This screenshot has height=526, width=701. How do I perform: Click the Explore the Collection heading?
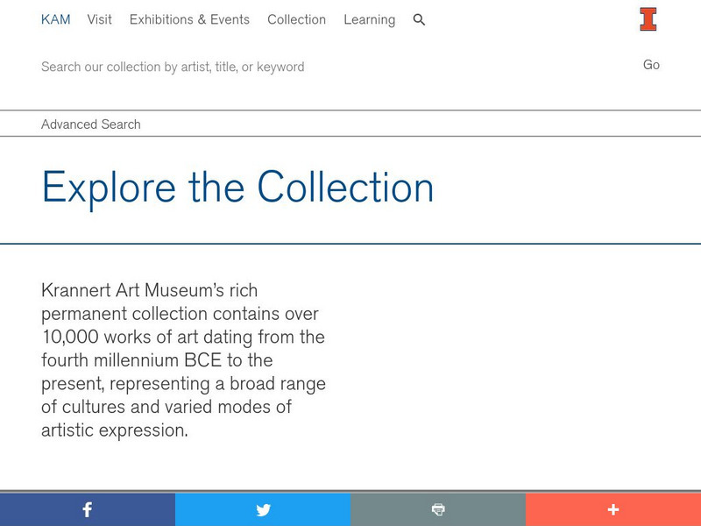237,188
